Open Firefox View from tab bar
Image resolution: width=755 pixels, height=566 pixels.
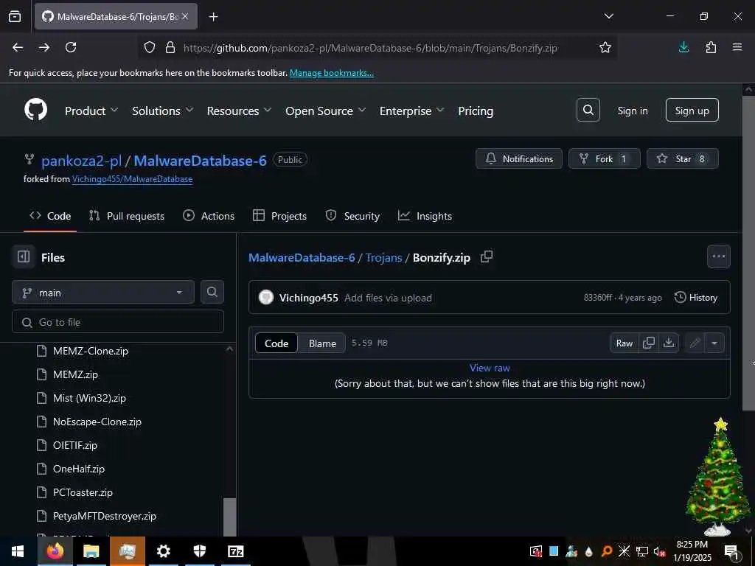click(x=15, y=17)
